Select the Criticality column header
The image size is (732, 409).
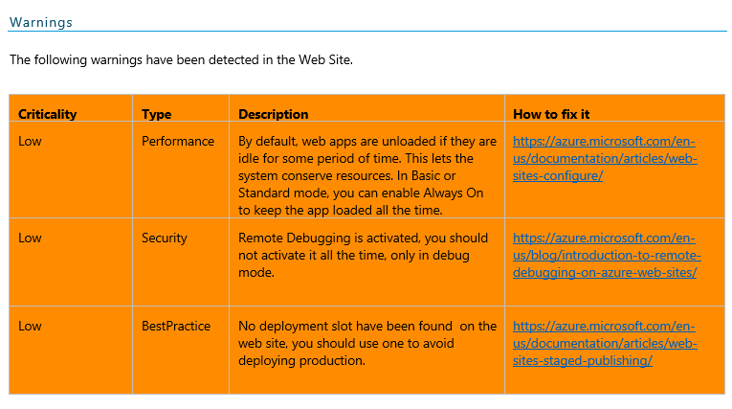pyautogui.click(x=47, y=115)
